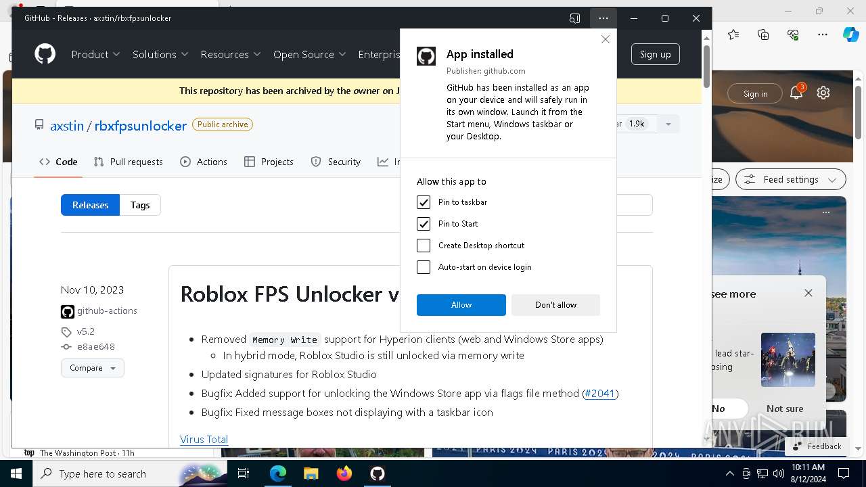This screenshot has height=487, width=866.
Task: Show hidden system tray icons
Action: [x=730, y=473]
